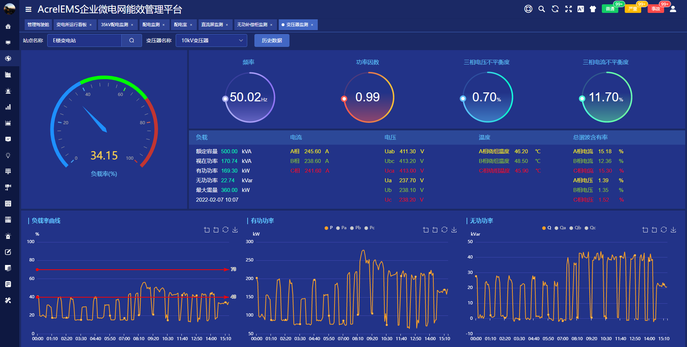Toggle Pa series in 有功功率 legend
This screenshot has width=687, height=347.
tap(341, 228)
